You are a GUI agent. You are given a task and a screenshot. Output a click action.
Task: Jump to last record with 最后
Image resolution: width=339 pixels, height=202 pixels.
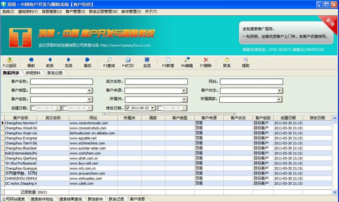coord(87,63)
